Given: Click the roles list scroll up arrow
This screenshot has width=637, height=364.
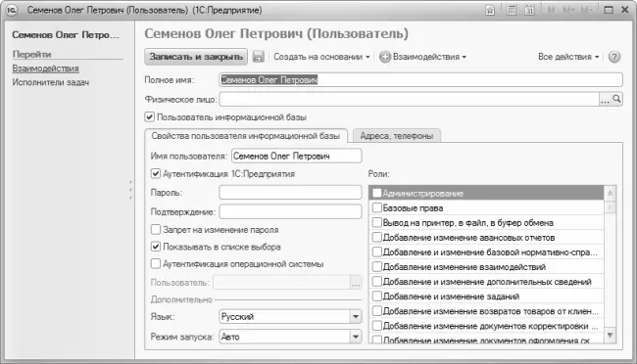Looking at the screenshot, I should (610, 193).
